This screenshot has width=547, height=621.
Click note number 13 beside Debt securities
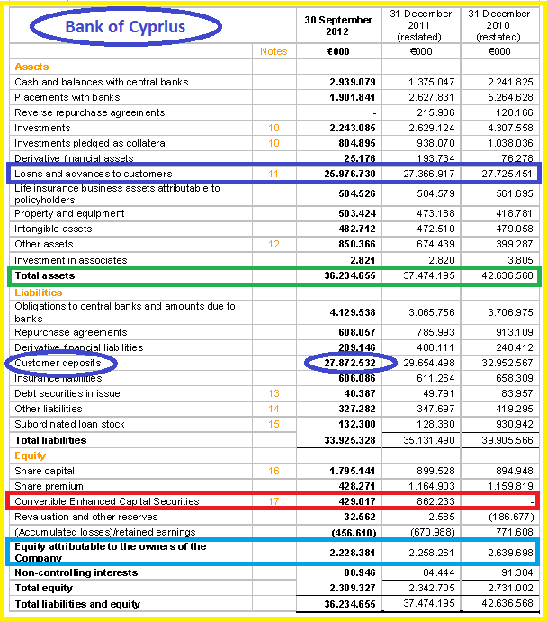(x=273, y=393)
